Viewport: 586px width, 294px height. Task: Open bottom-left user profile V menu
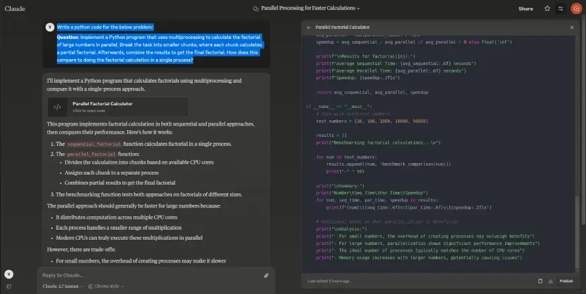coord(9,274)
